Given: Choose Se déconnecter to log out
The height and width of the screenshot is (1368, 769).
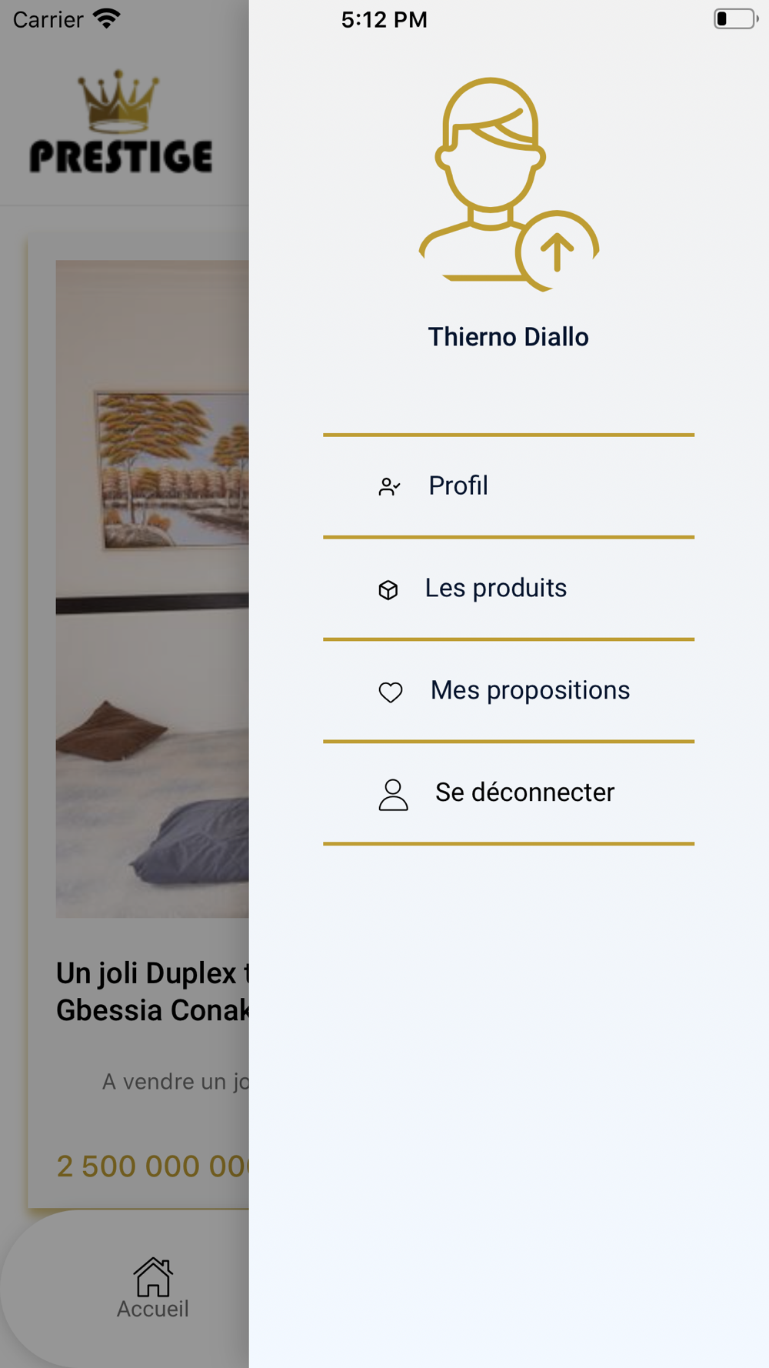Looking at the screenshot, I should point(508,793).
